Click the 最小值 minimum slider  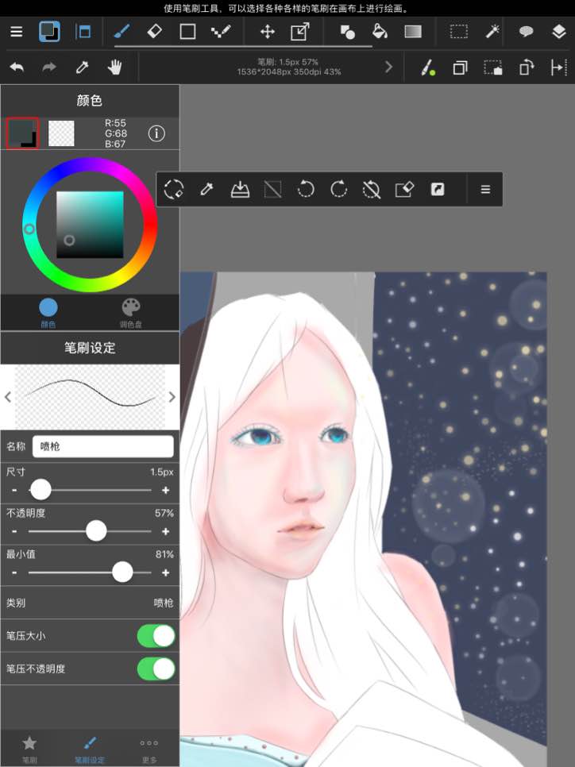coord(90,572)
